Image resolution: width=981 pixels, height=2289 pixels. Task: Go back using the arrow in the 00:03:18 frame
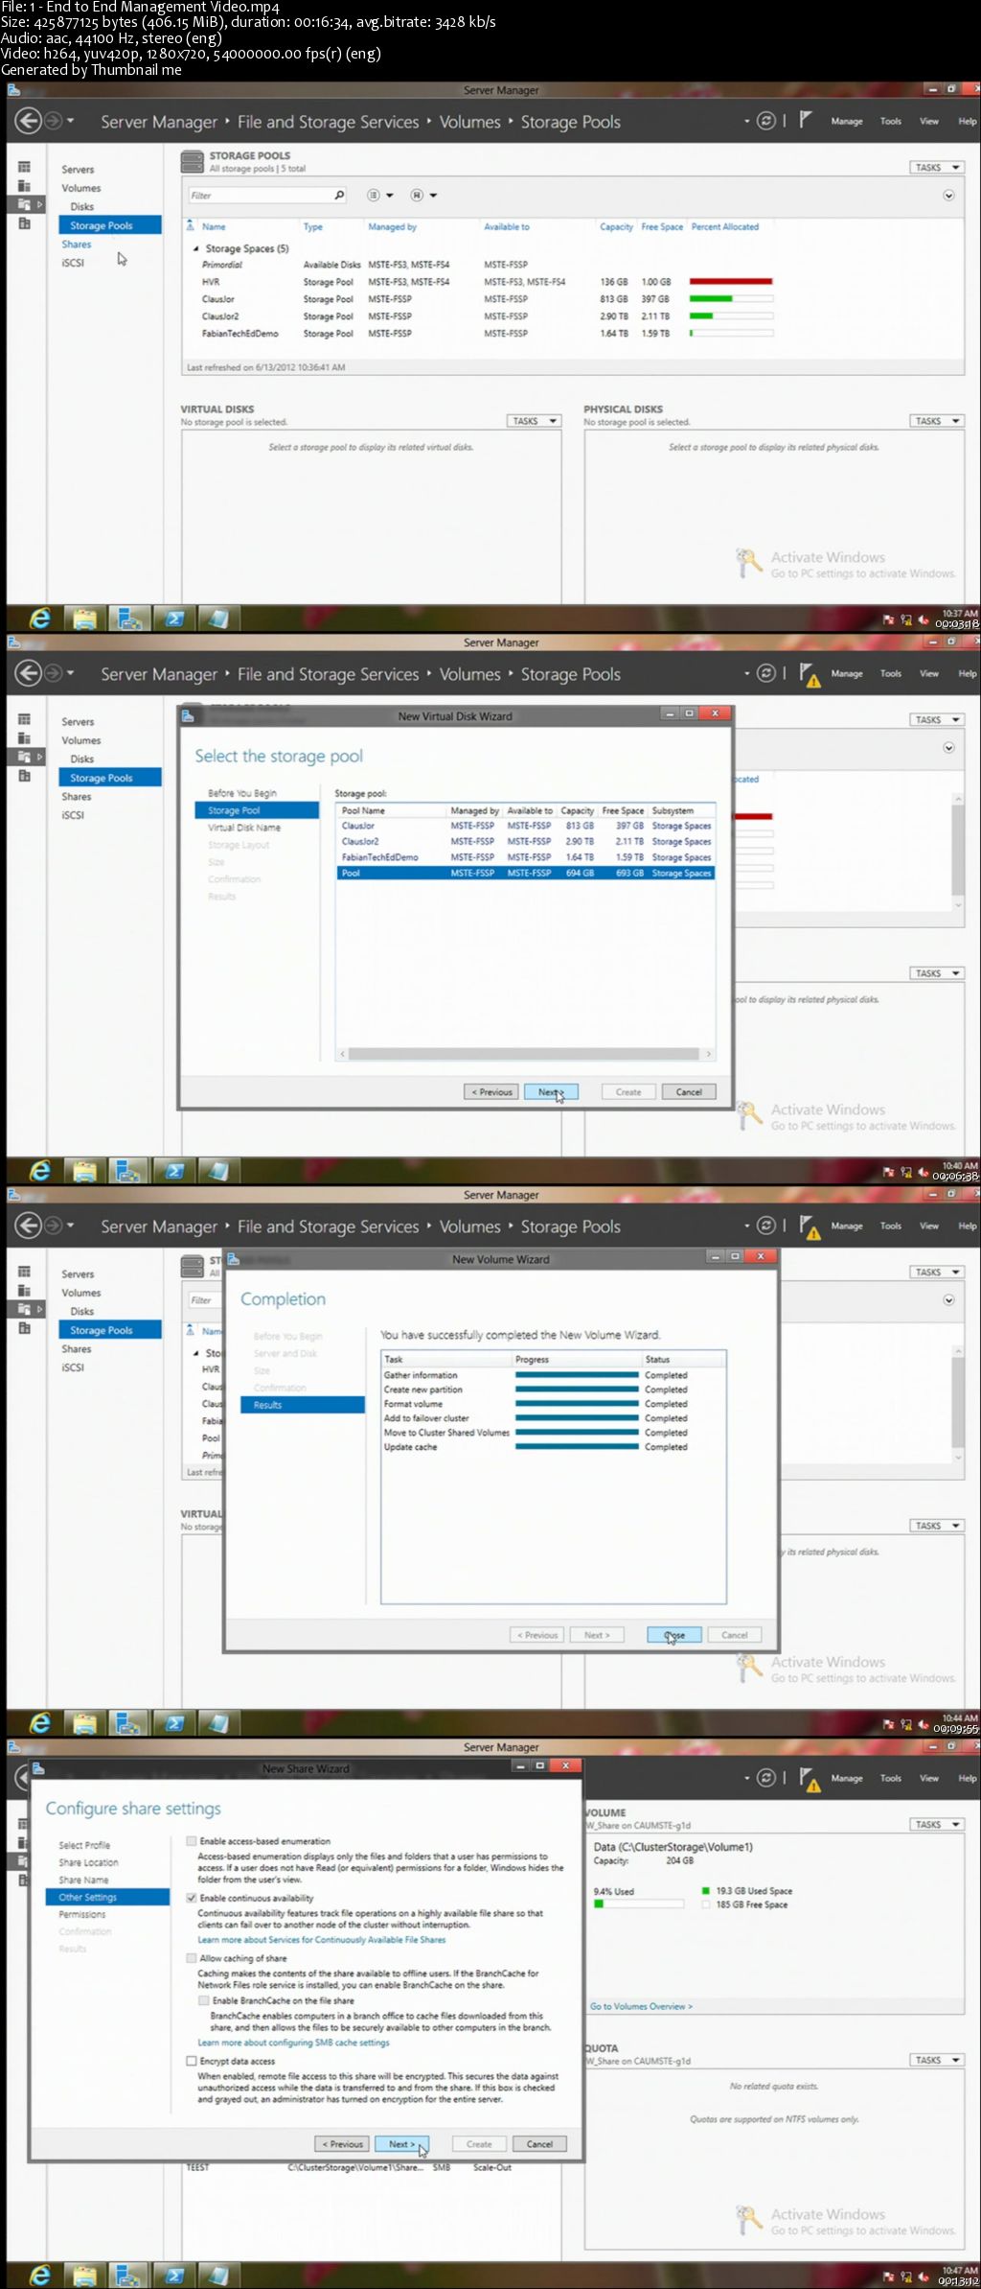click(28, 121)
